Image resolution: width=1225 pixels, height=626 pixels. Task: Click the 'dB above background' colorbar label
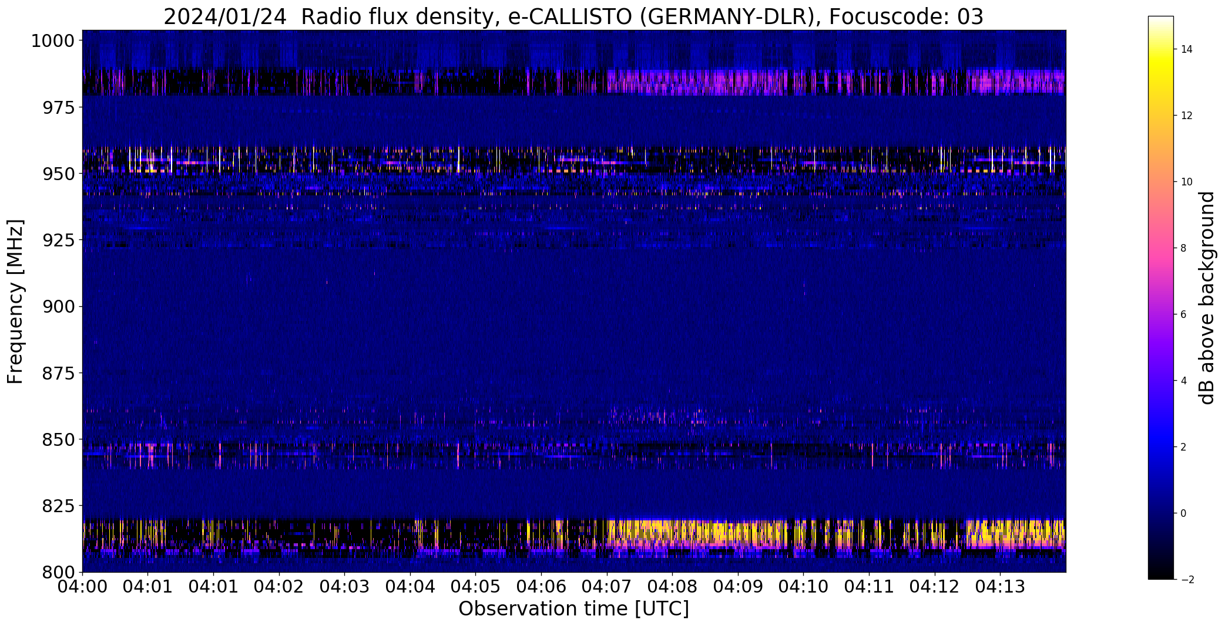click(x=1207, y=298)
